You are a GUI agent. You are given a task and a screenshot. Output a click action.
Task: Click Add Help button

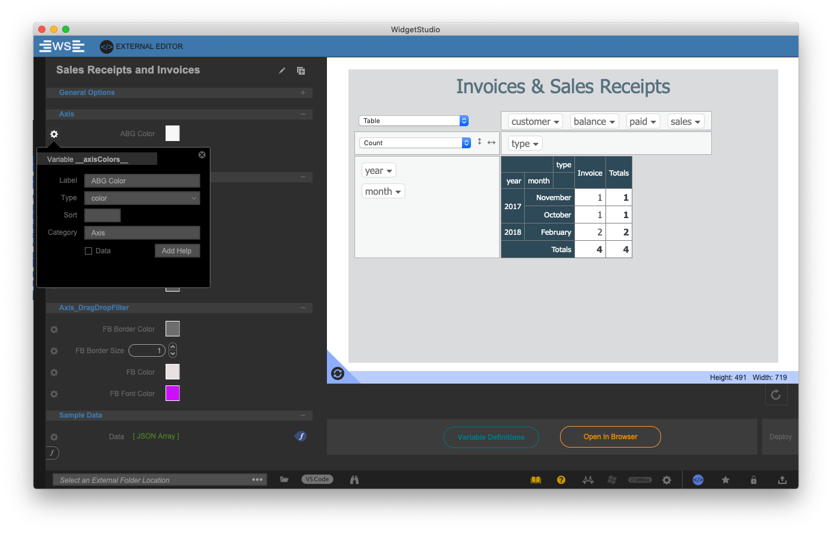click(177, 251)
